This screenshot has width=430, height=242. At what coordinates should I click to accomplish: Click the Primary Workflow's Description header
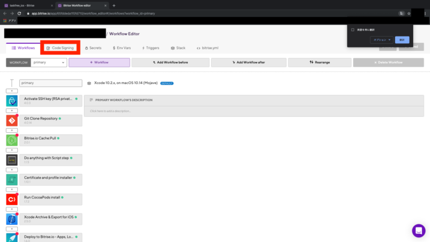tap(254, 100)
